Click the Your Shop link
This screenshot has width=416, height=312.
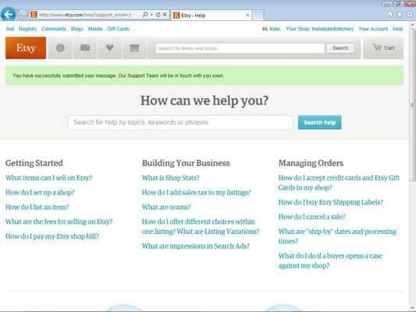320,29
